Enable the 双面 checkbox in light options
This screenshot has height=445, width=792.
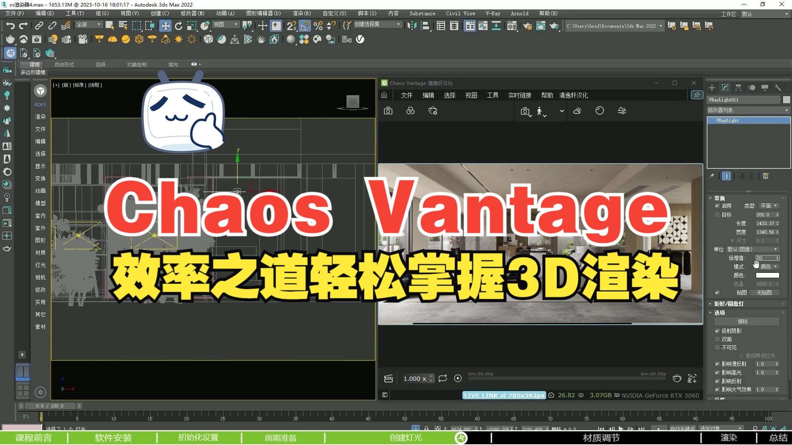coord(718,339)
